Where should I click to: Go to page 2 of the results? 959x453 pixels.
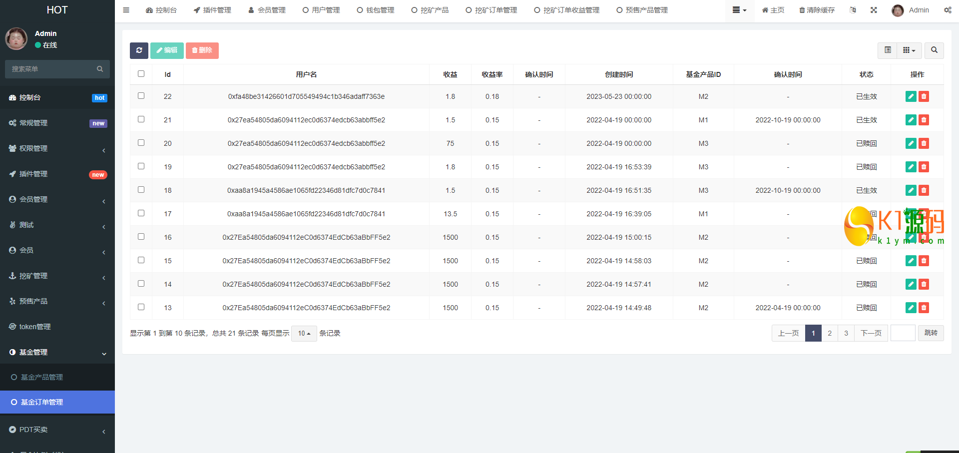pyautogui.click(x=829, y=333)
